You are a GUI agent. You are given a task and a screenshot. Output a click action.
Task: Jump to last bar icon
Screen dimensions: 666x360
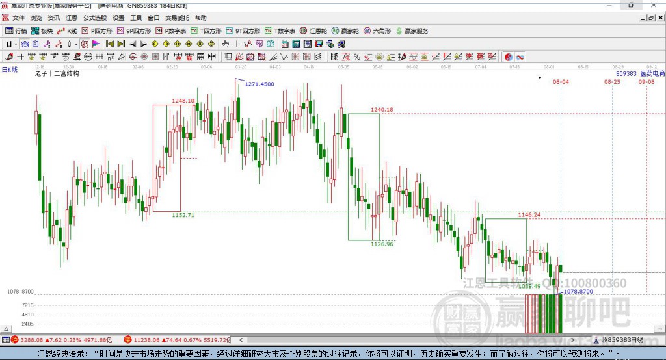coord(121,44)
